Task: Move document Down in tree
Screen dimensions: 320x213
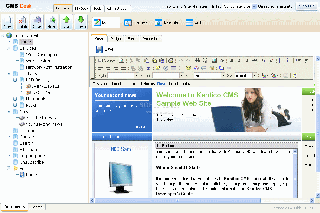Action: [81, 22]
